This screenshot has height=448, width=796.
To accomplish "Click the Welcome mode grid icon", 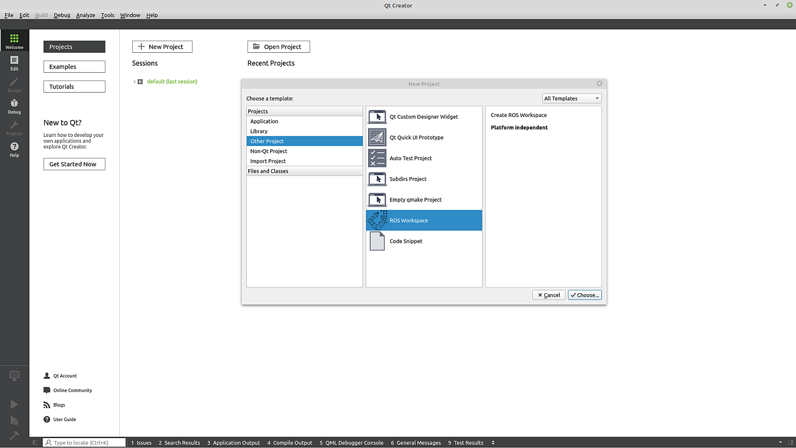I will [x=14, y=39].
